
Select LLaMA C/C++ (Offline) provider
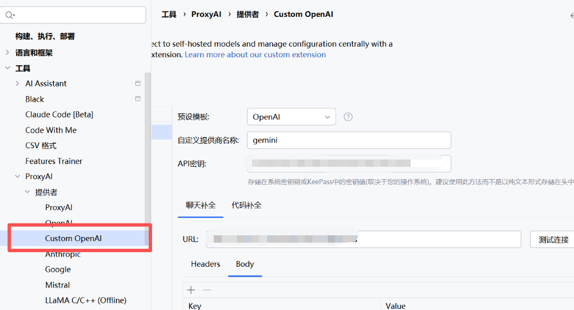coord(86,300)
